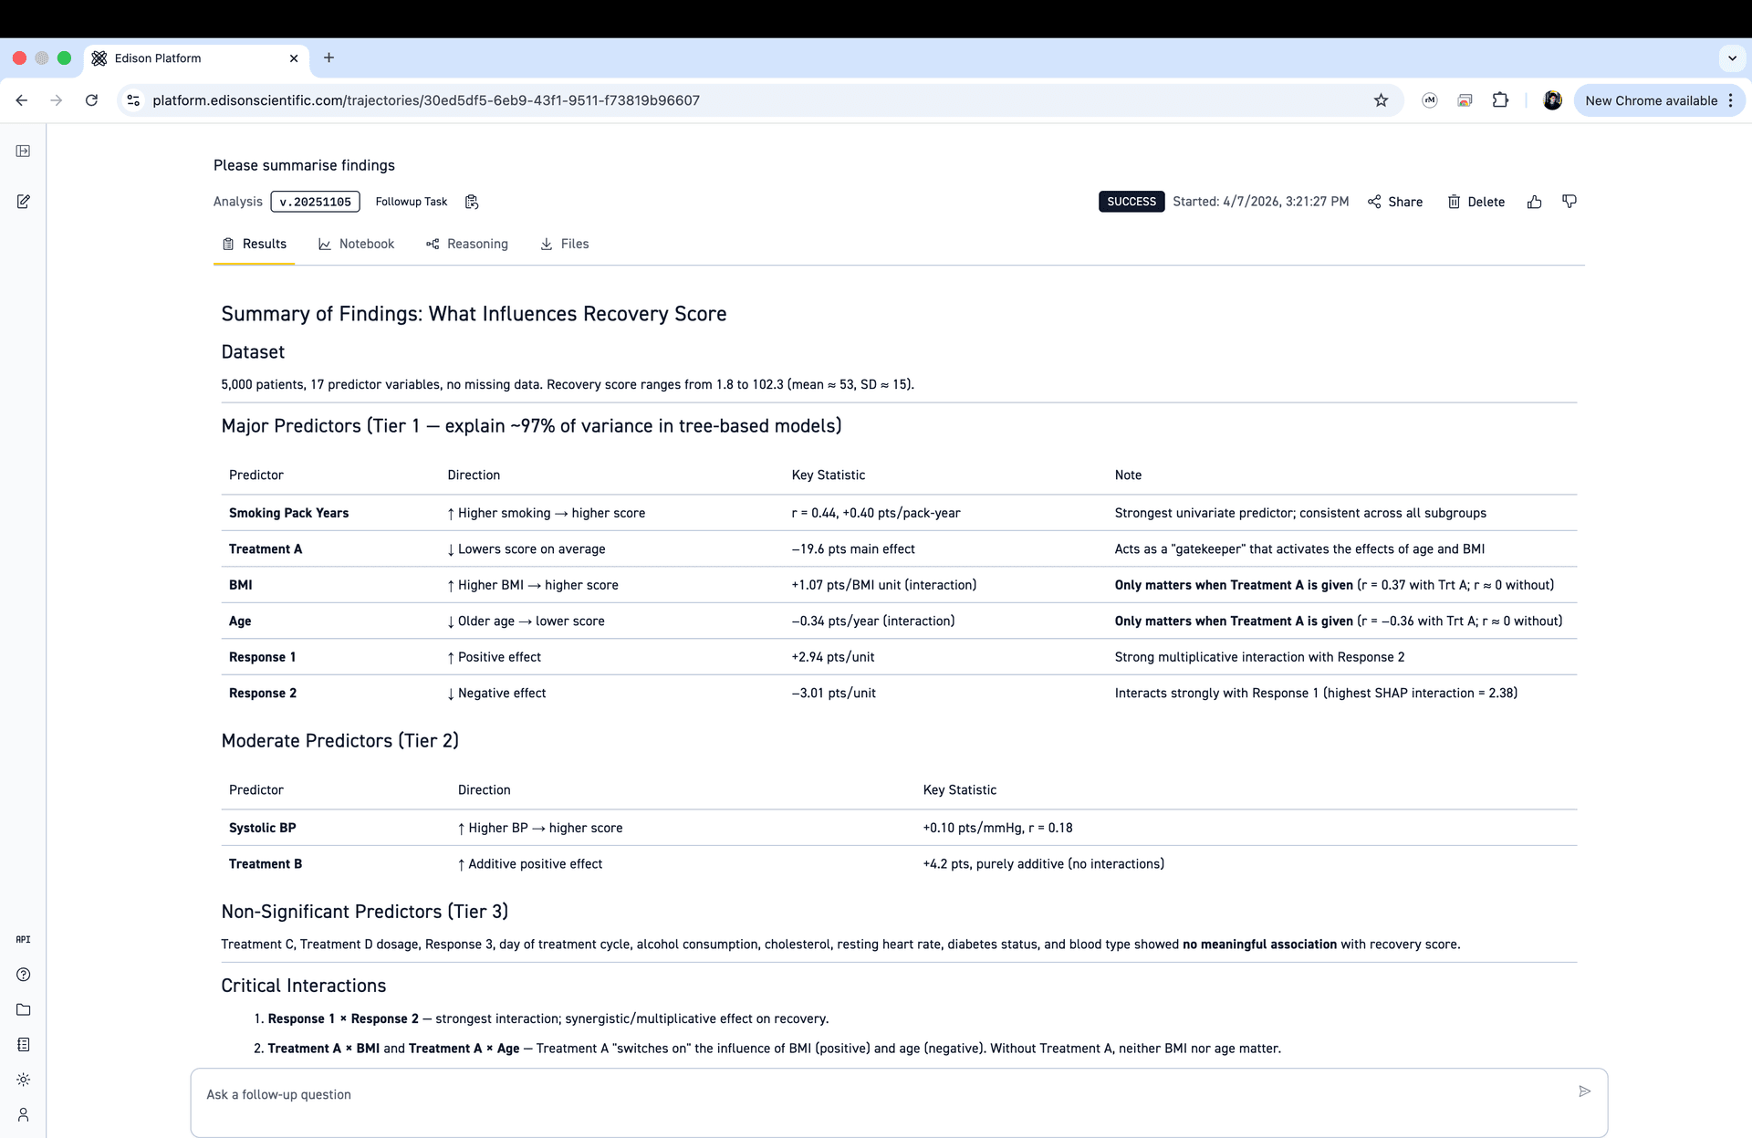The width and height of the screenshot is (1752, 1138).
Task: Open the Files tab
Action: [564, 244]
